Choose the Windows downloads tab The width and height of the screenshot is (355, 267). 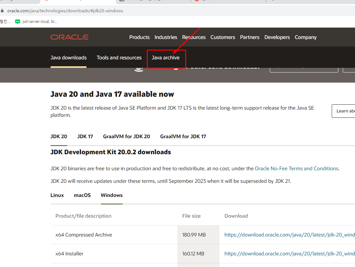click(x=112, y=195)
